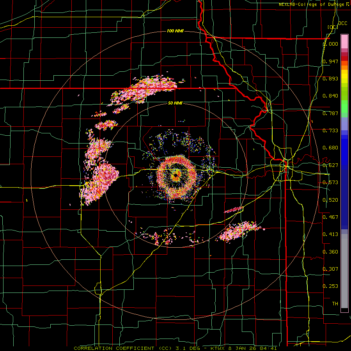
Task: Select the DCC product label above legend
Action: point(342,23)
